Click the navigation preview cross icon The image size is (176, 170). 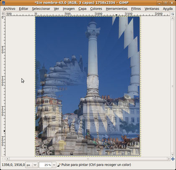click(x=173, y=159)
